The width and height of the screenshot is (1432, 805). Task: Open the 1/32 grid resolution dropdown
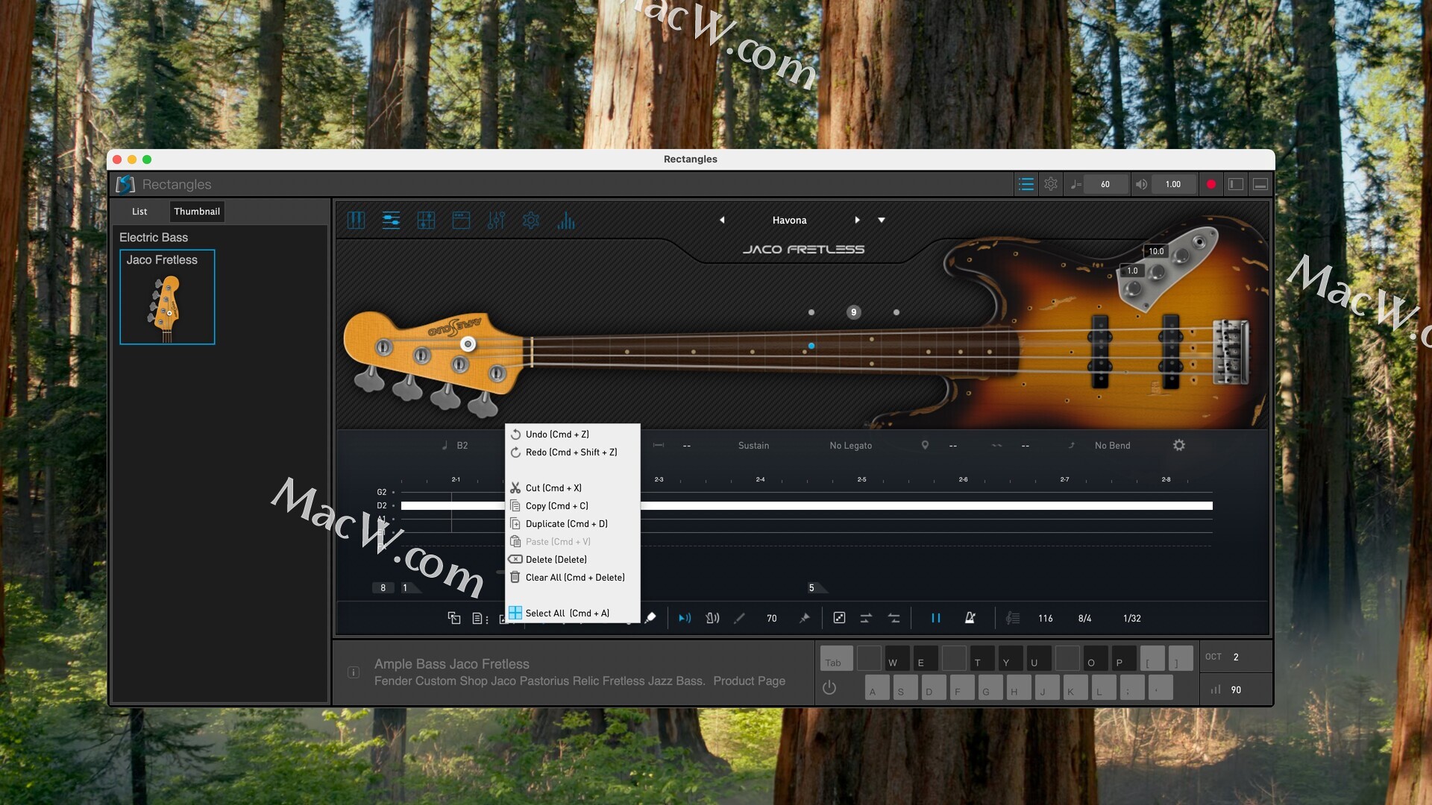tap(1132, 619)
